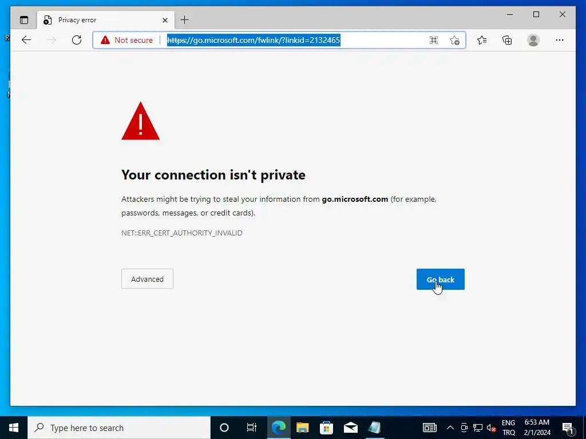This screenshot has width=586, height=439.
Task: Open the Favorites list icon
Action: point(482,40)
